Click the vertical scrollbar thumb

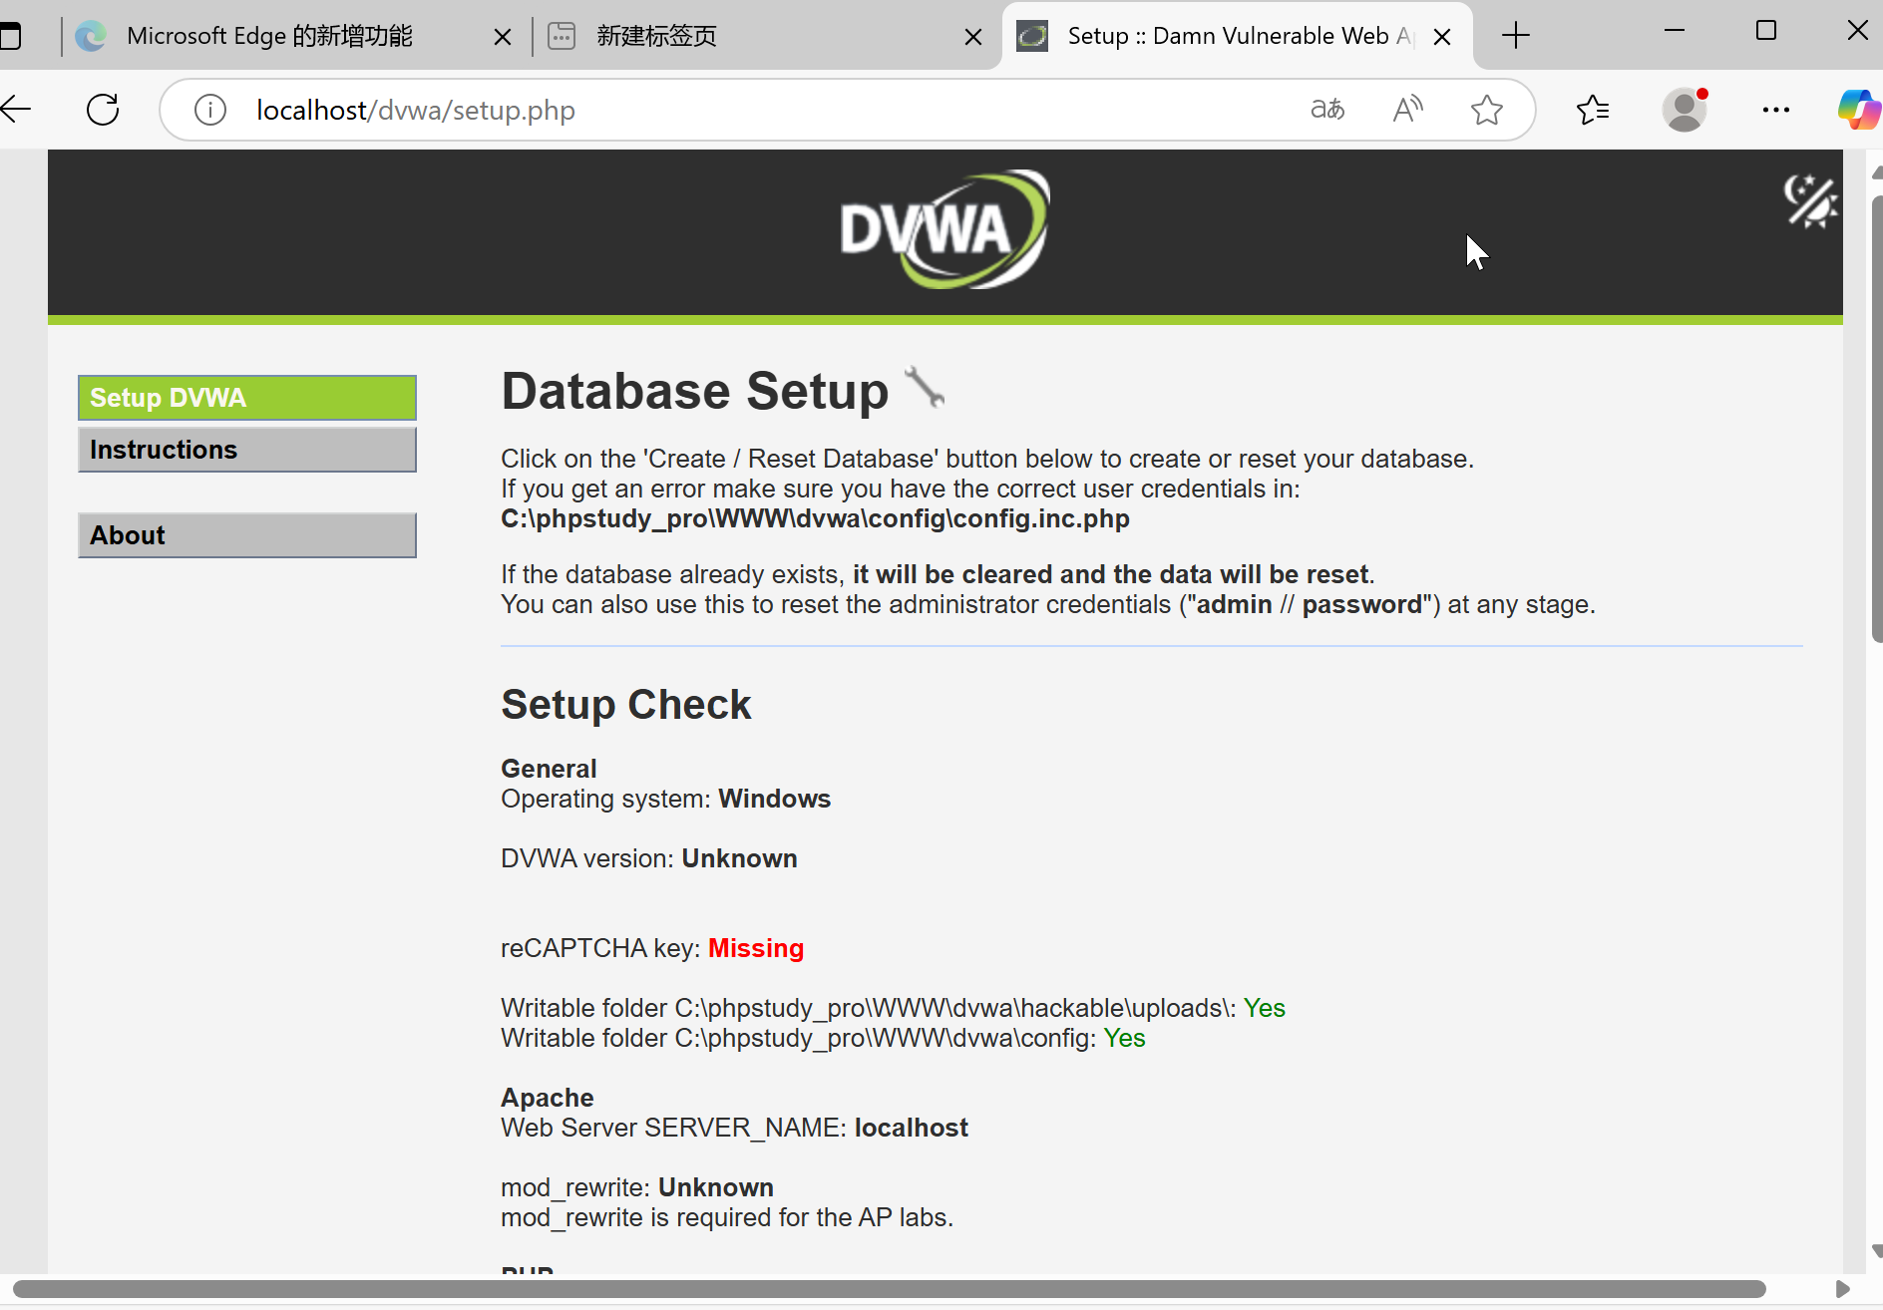(x=1876, y=419)
